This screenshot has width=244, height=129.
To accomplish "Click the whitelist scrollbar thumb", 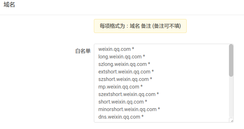I will pos(231,60).
